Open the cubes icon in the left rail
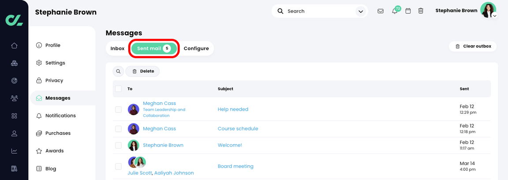The width and height of the screenshot is (508, 180). tap(14, 63)
